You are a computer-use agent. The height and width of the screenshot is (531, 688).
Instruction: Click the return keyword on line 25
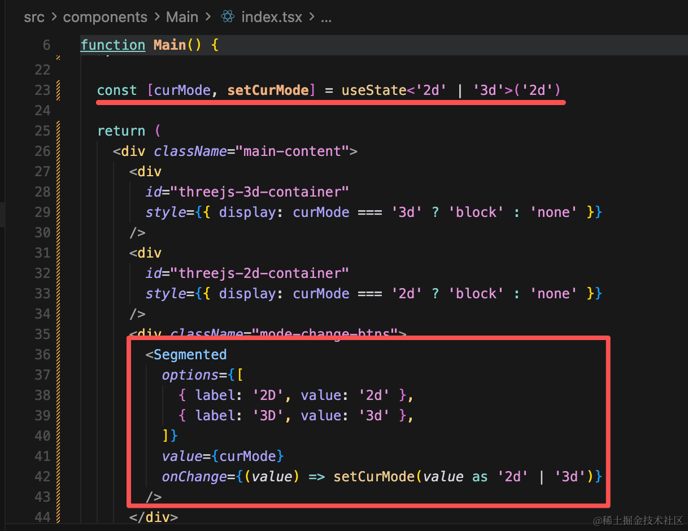click(x=121, y=131)
